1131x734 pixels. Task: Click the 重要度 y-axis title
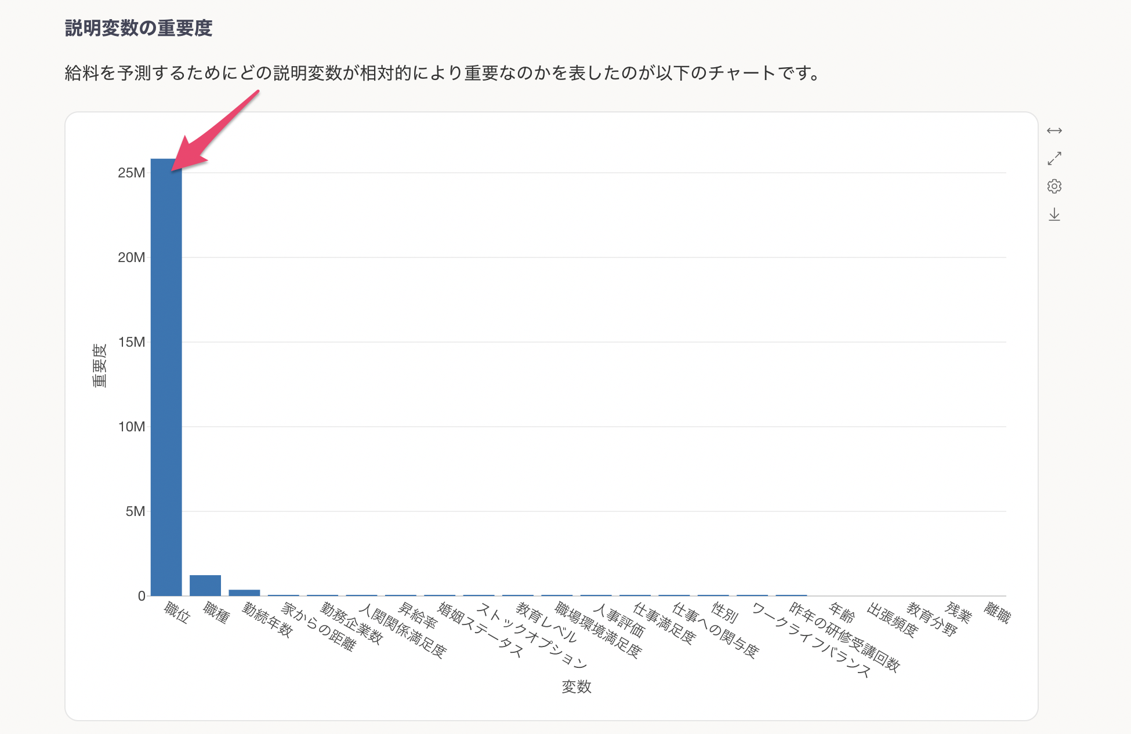pyautogui.click(x=100, y=365)
